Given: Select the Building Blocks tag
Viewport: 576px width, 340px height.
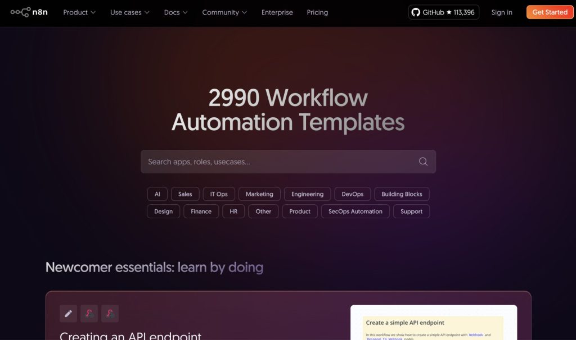Looking at the screenshot, I should pos(402,194).
